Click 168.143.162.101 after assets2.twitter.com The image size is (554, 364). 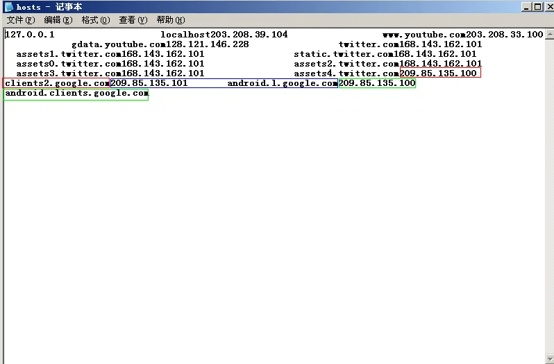point(441,64)
